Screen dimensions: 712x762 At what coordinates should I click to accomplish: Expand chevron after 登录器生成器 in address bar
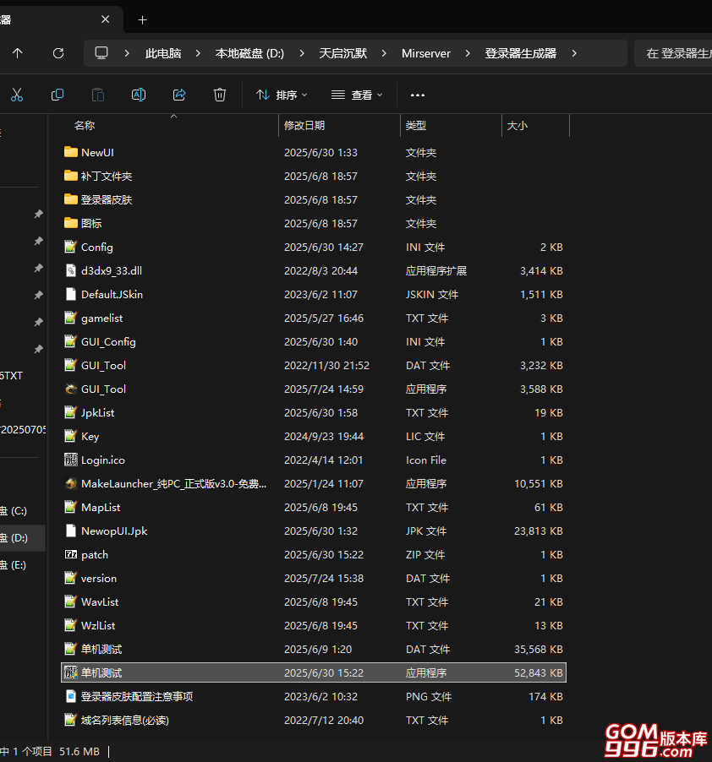pos(574,53)
